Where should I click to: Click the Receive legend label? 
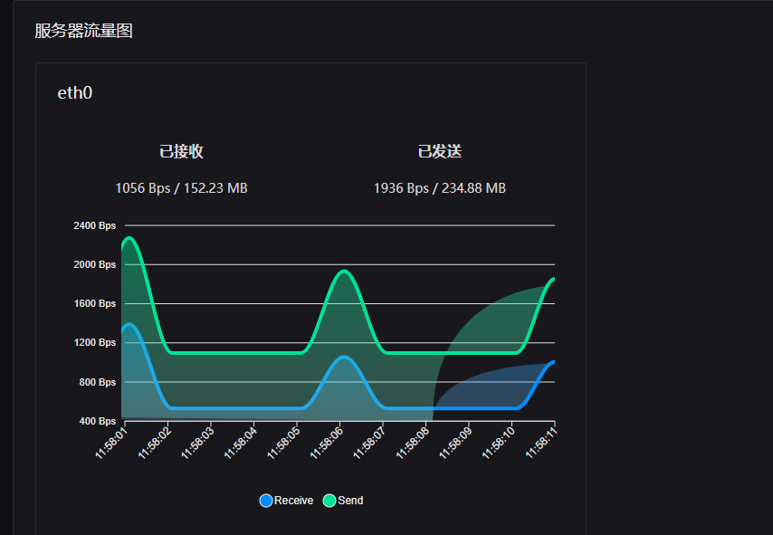(x=293, y=501)
